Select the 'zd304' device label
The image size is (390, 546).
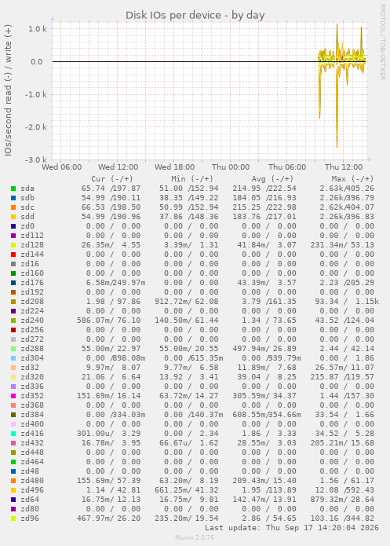point(32,358)
